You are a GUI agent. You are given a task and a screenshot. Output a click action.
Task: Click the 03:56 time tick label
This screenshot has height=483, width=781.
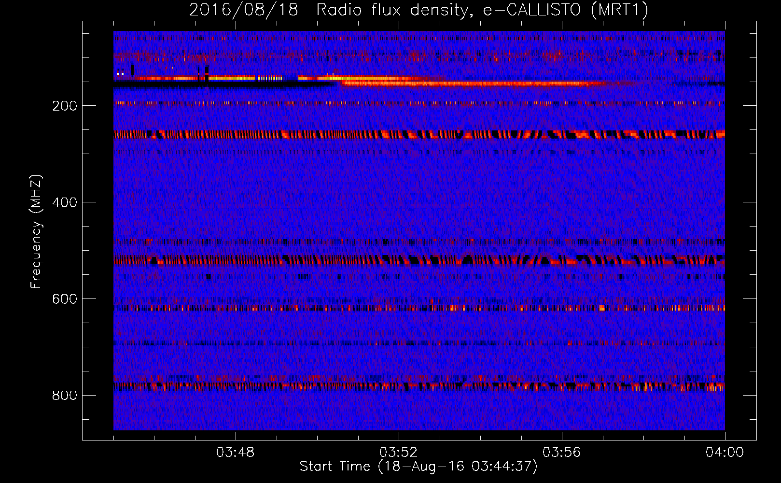pyautogui.click(x=561, y=453)
